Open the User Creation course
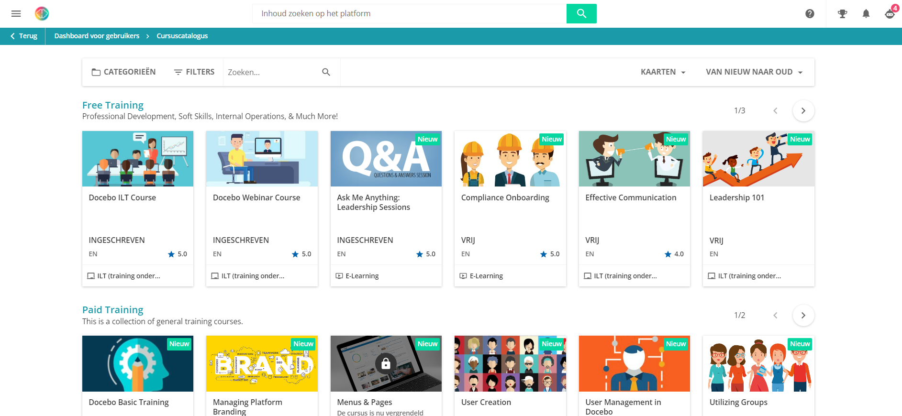The image size is (902, 416). (x=510, y=376)
